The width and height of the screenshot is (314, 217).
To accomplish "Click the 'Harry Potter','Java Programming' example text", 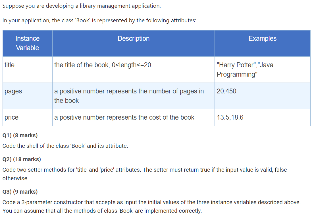I will click(245, 69).
